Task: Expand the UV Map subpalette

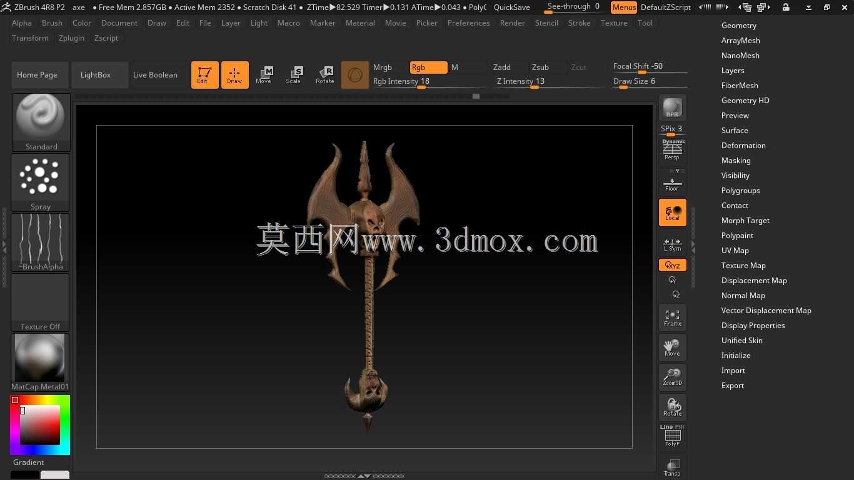Action: [735, 251]
